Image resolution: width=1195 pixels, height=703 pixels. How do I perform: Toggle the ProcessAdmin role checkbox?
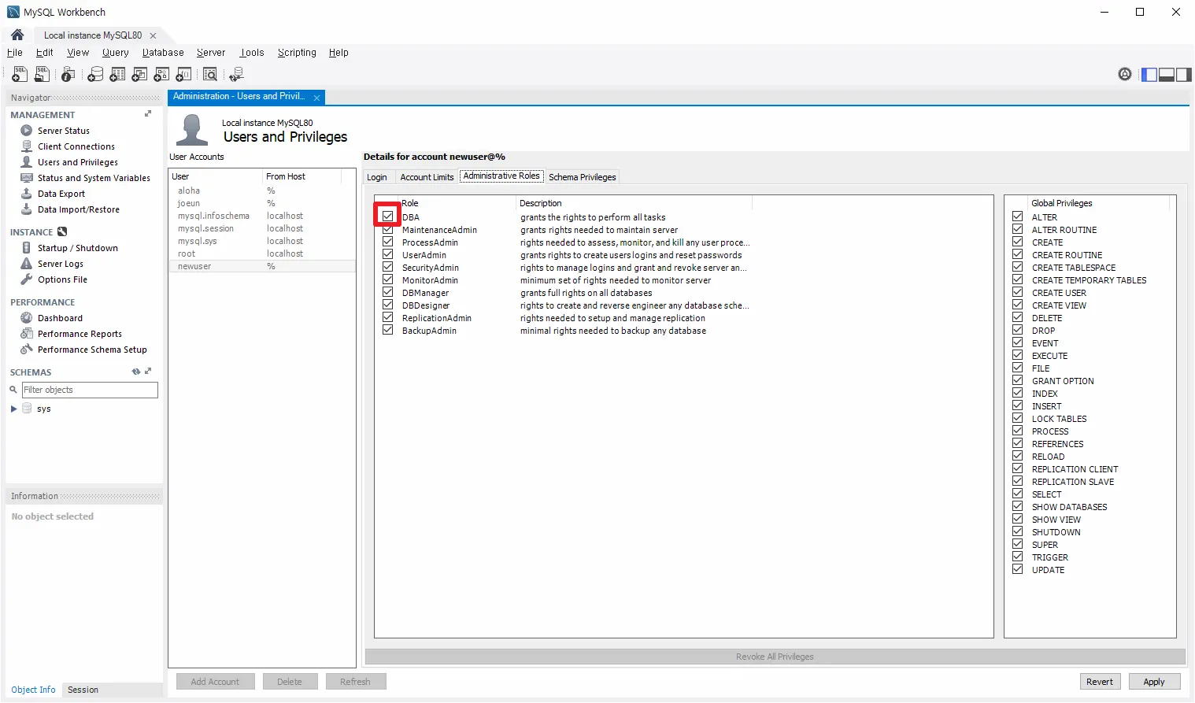point(387,242)
